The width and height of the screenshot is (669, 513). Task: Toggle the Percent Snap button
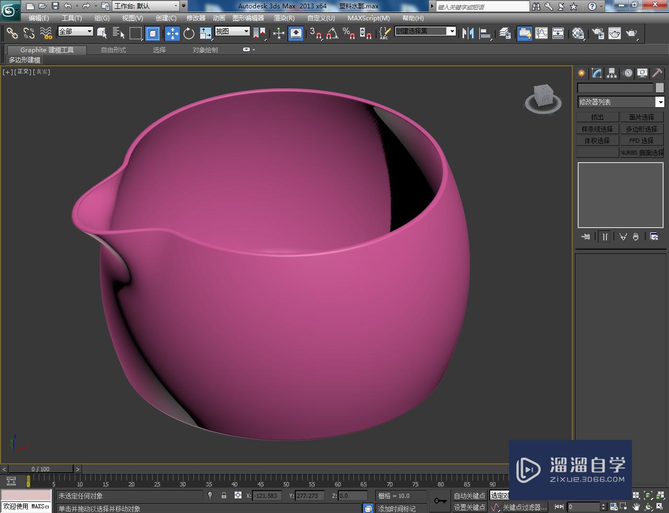tap(349, 33)
